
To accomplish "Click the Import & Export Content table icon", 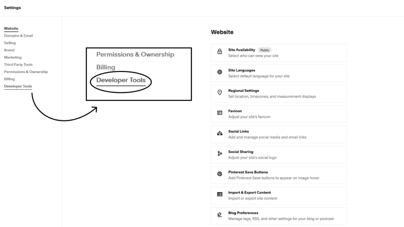I will click(x=219, y=194).
